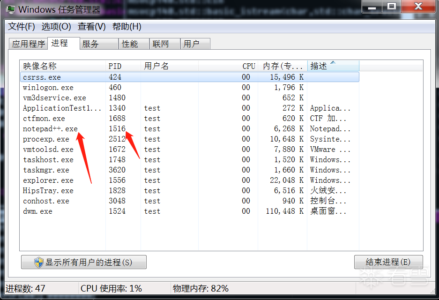The height and width of the screenshot is (300, 439).
Task: Click the VMware ... description cell
Action: coord(330,150)
